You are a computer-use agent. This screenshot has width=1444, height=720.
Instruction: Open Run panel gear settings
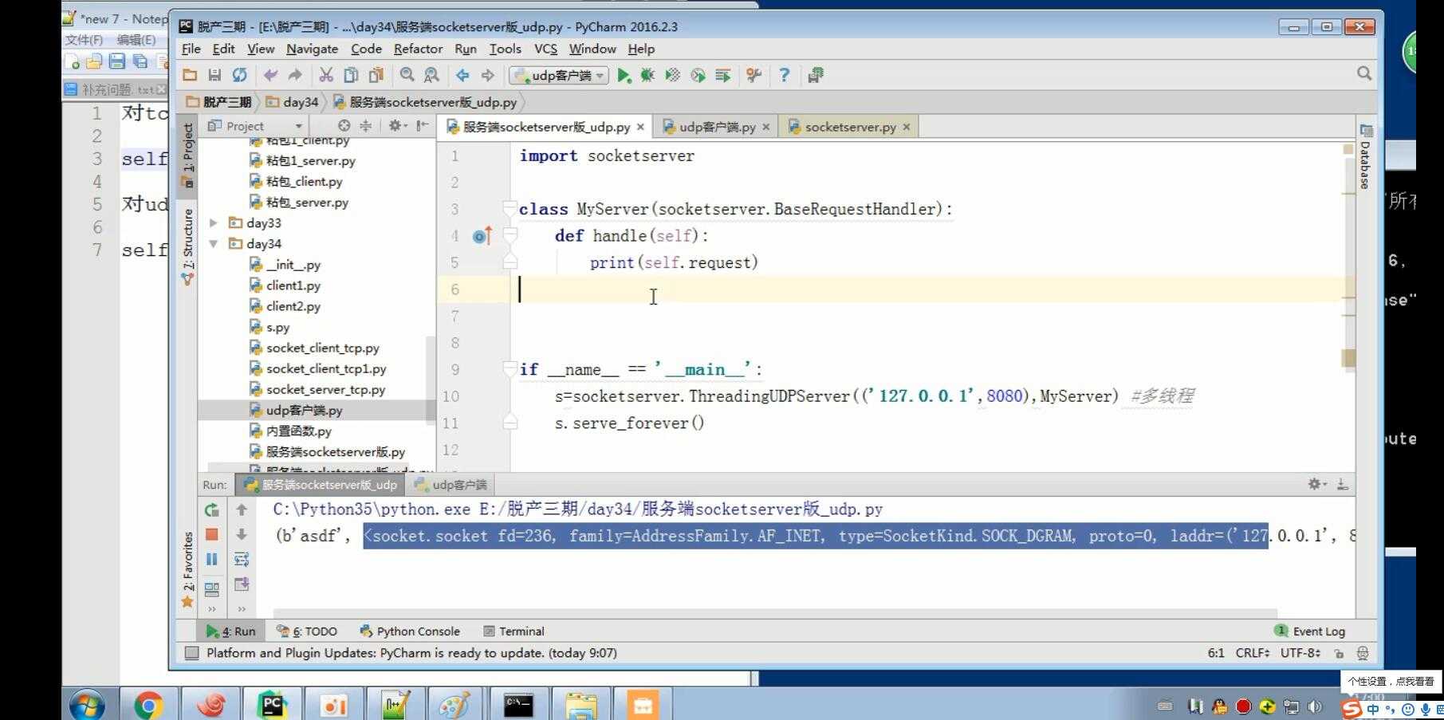point(1316,484)
